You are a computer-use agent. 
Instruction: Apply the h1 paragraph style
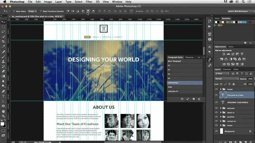[x=185, y=65]
